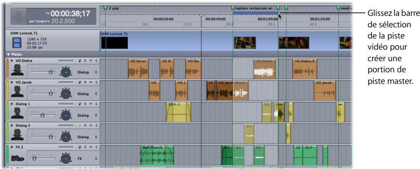Click the video thumbnail after 00:01:00:00
The width and height of the screenshot is (420, 169).
(x=294, y=43)
